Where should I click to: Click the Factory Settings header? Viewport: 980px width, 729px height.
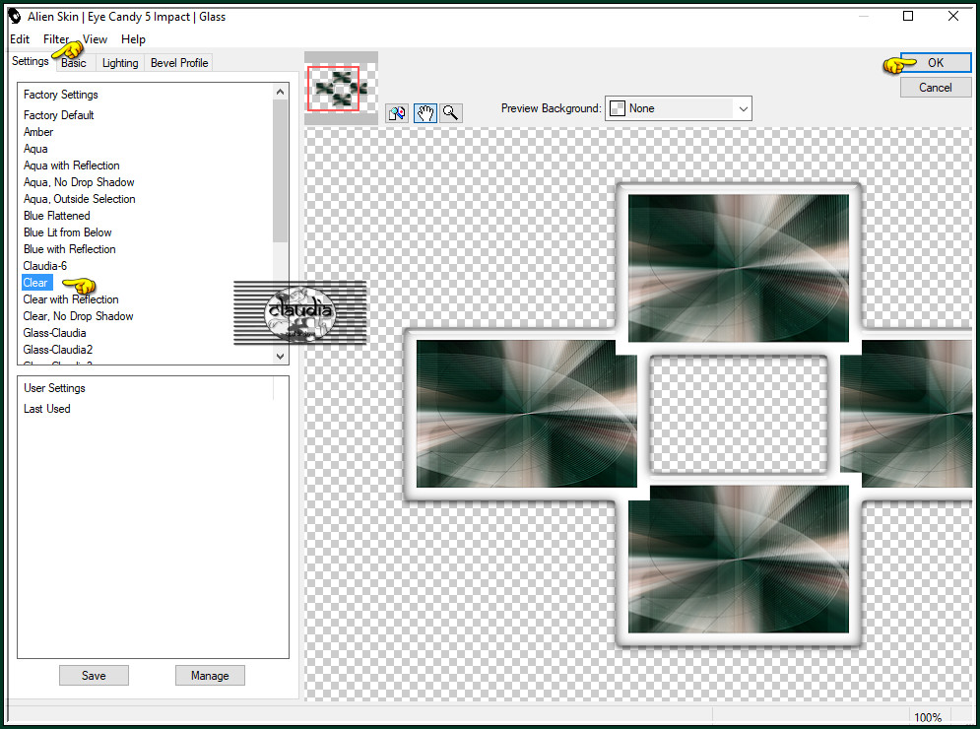61,95
